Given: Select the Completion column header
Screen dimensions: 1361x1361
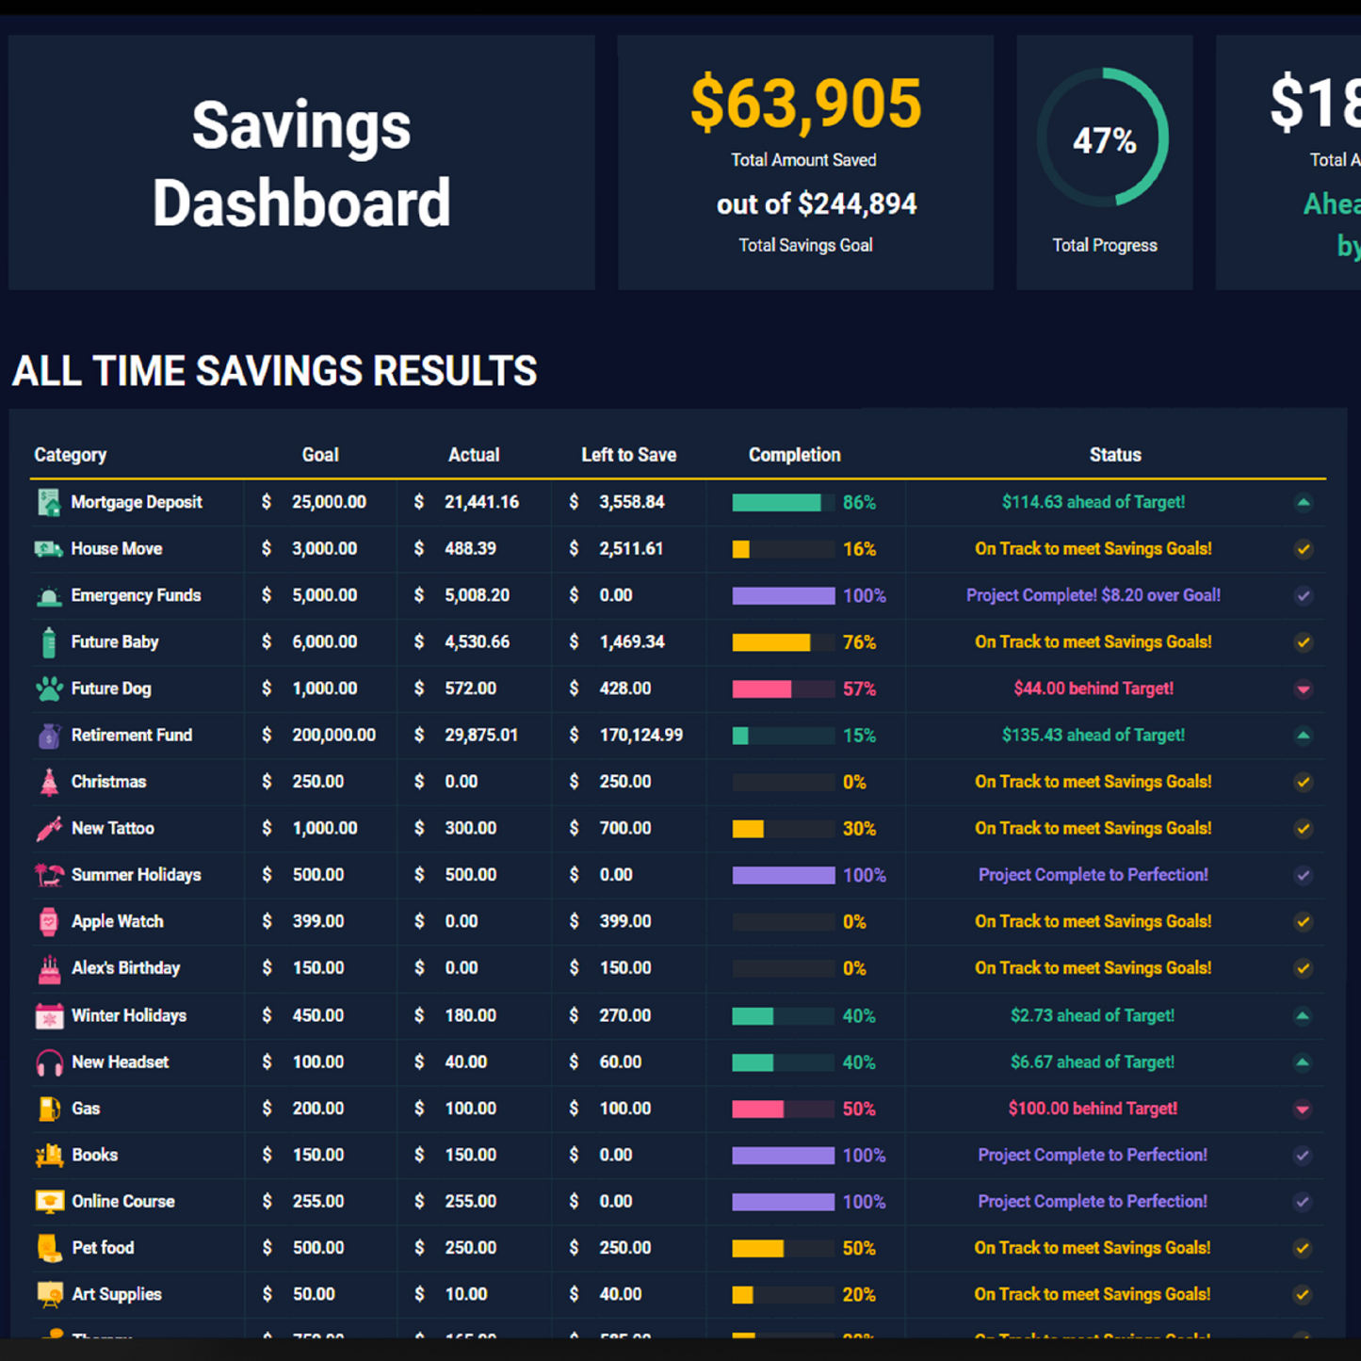Looking at the screenshot, I should click(x=795, y=455).
